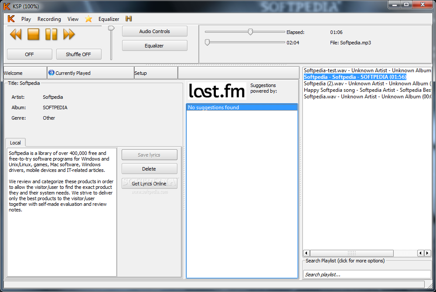Viewport: 436px width, 292px height.
Task: Stop playback with the square button
Action: [34, 34]
